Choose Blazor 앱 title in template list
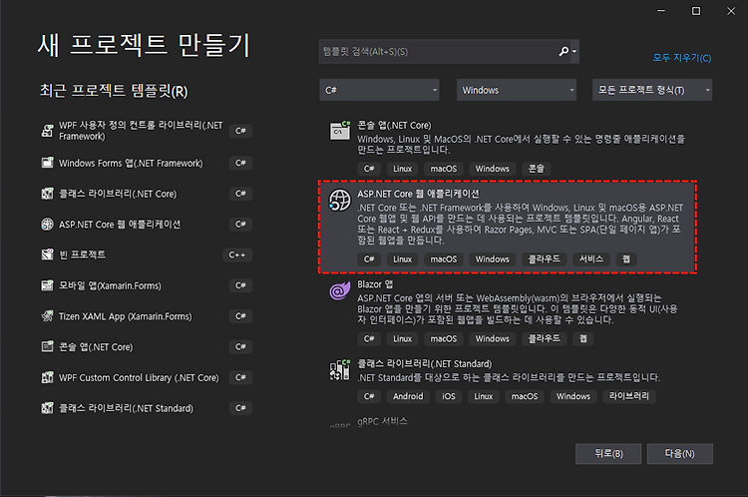Viewport: 748px width, 497px height. tap(375, 284)
